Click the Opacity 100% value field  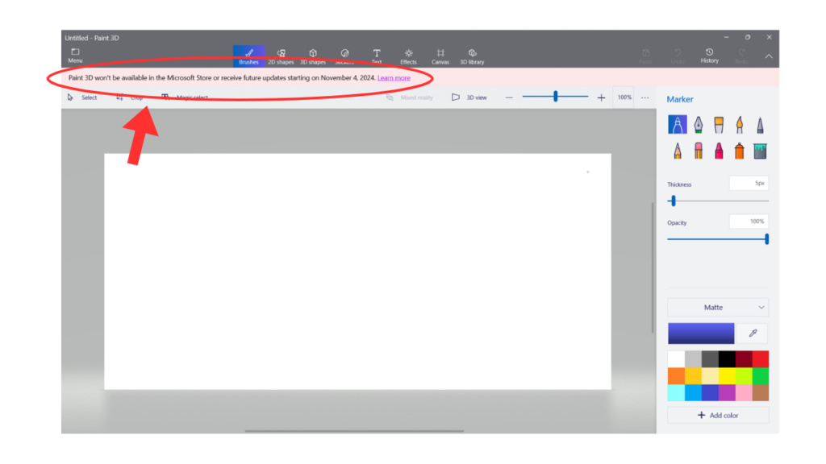point(749,222)
